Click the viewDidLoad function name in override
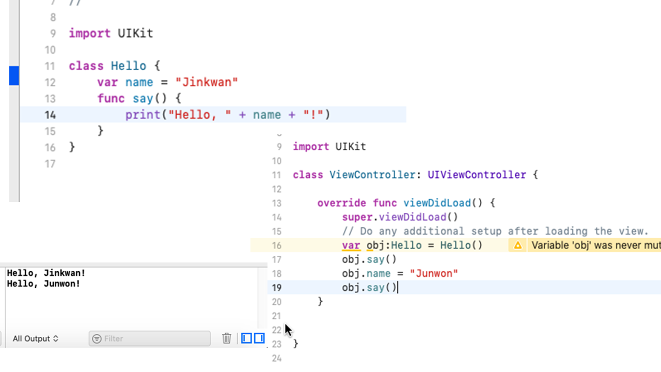This screenshot has height=372, width=661. [436, 203]
